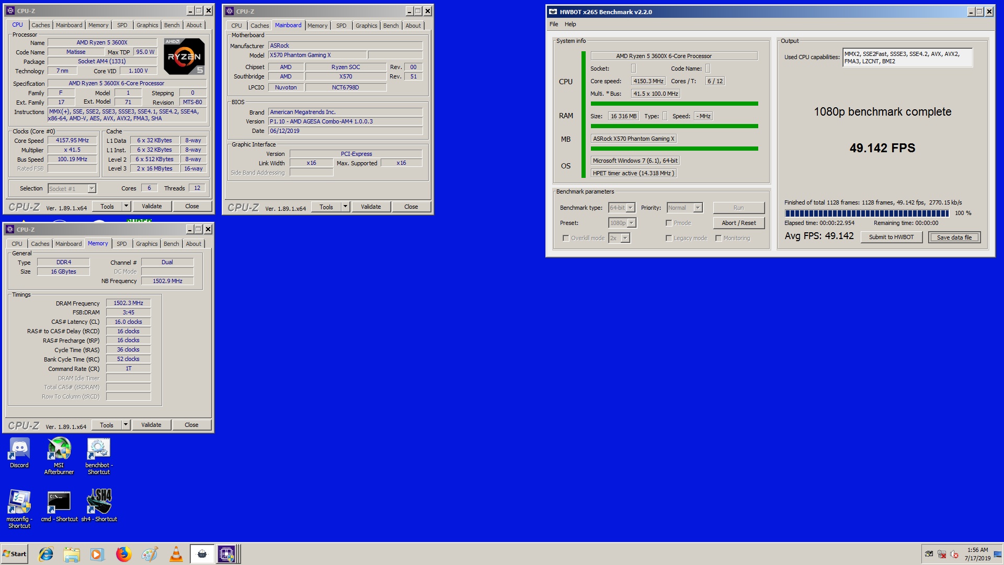Open Windows Media Player from the taskbar
Viewport: 1004px width, 565px height.
tap(97, 554)
